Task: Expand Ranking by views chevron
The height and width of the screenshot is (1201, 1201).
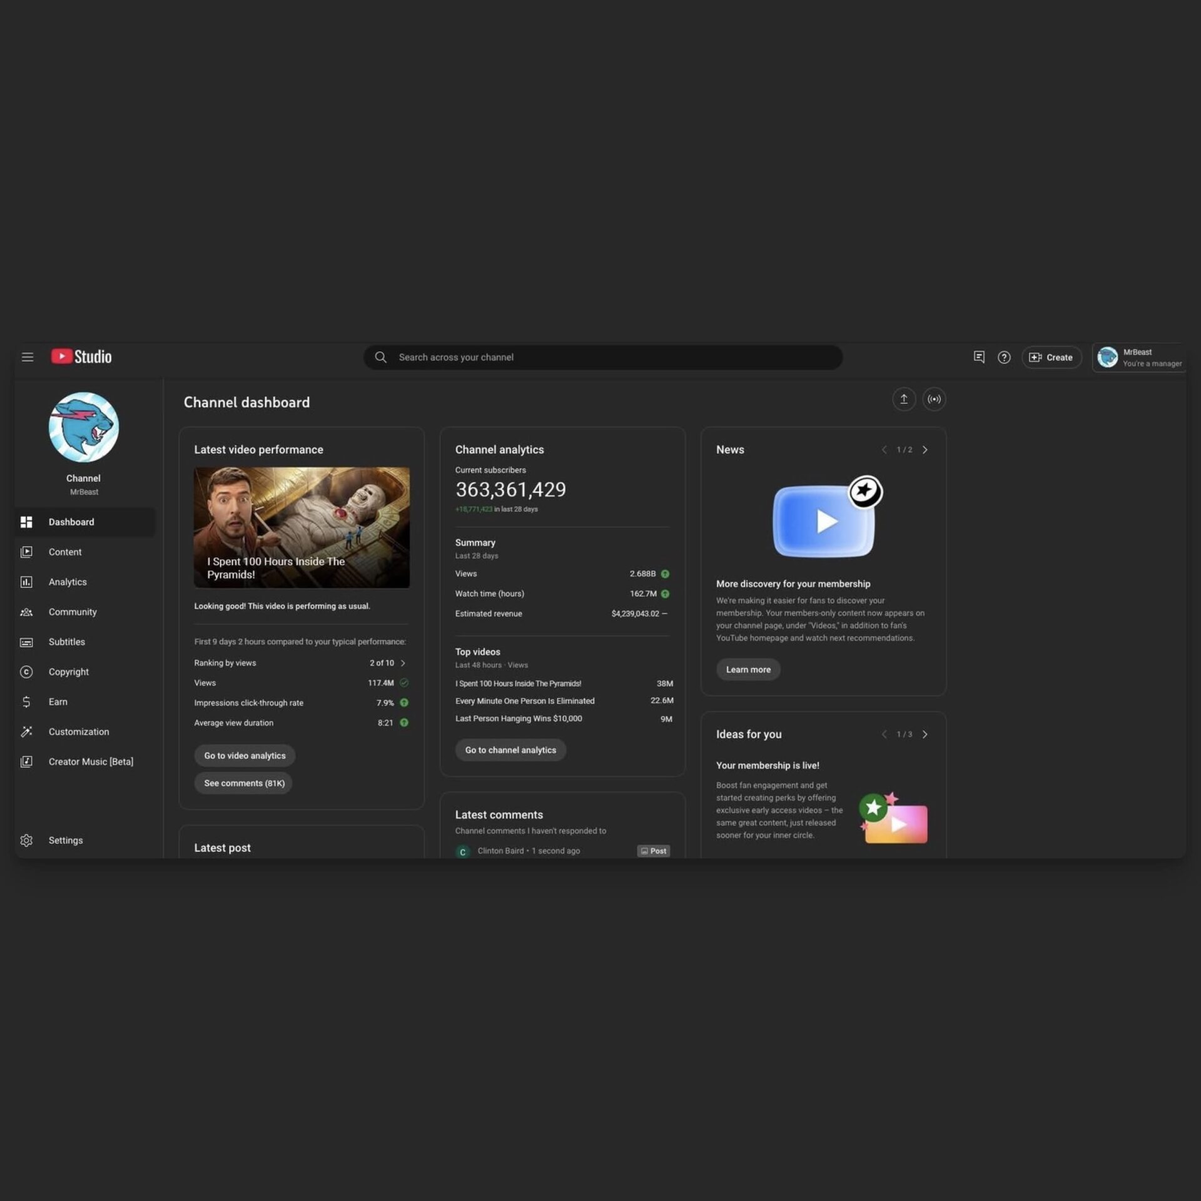Action: [x=403, y=663]
